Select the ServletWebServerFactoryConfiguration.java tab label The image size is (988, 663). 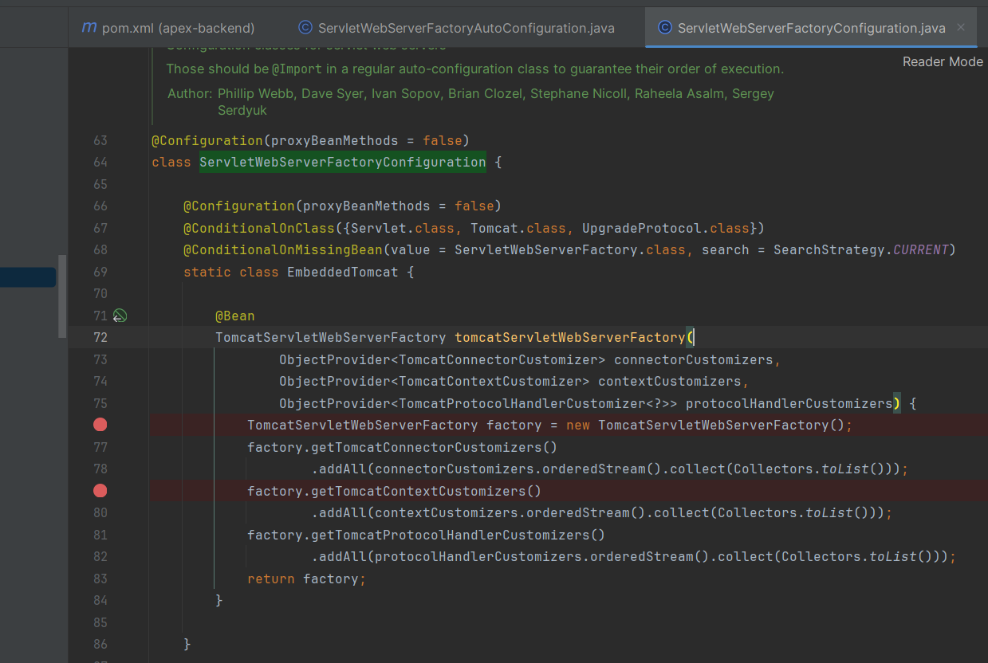811,28
